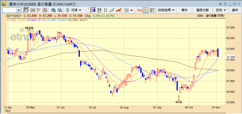
Task: Select the hand pan tool
Action: pyautogui.click(x=26, y=10)
